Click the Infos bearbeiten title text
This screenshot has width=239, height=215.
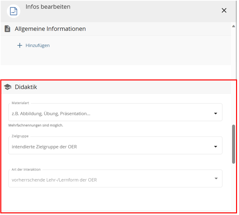[x=48, y=7]
